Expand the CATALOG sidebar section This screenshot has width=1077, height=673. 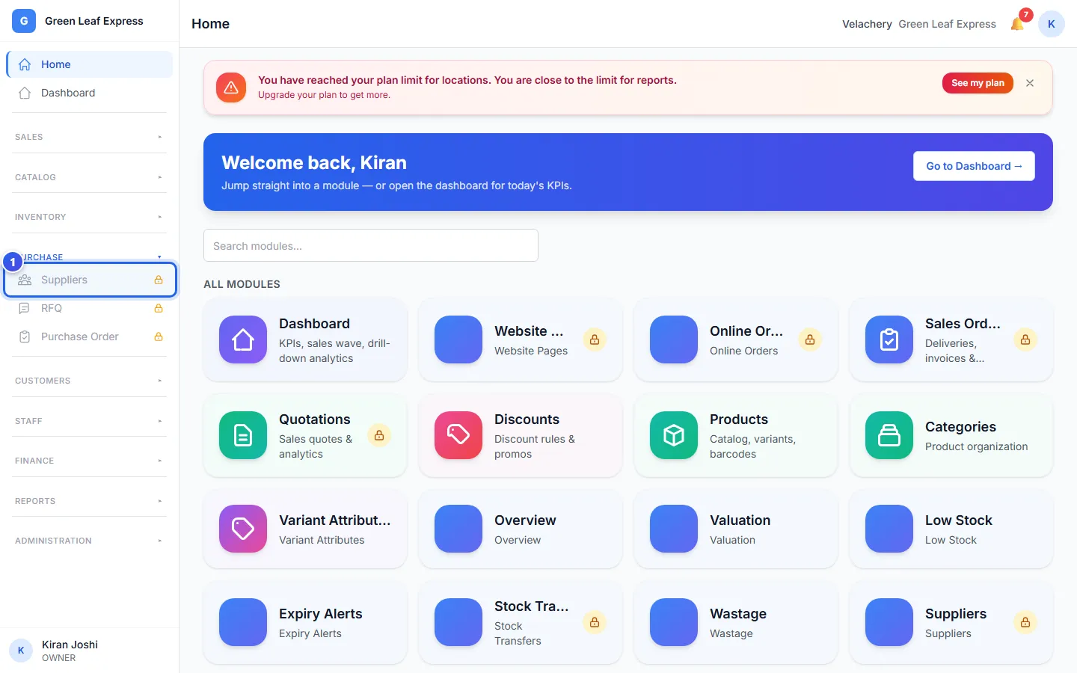[x=89, y=177]
